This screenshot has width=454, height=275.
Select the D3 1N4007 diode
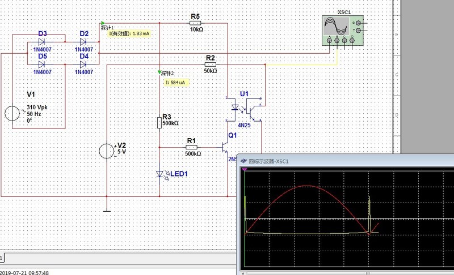[42, 41]
